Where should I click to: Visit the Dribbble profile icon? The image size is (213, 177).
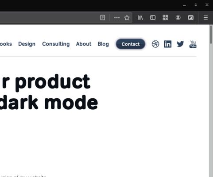click(x=155, y=44)
